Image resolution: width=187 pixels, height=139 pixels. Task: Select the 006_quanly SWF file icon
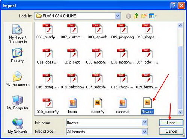point(47,28)
